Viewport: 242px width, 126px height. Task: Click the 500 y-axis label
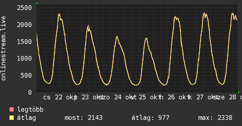coord(26,75)
